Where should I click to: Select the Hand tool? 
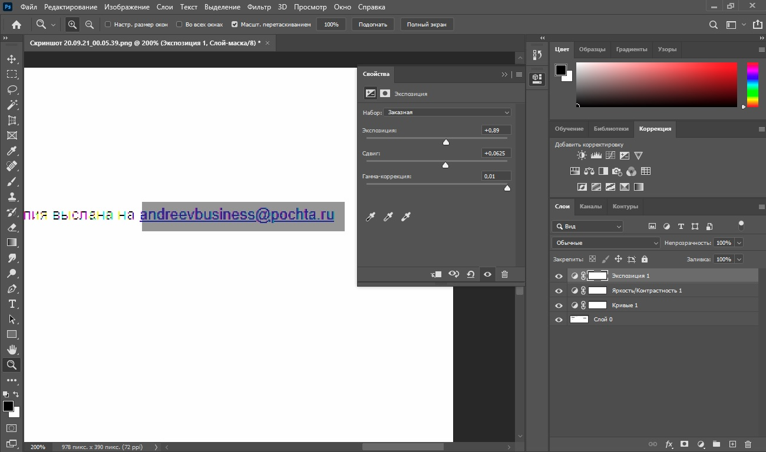11,350
